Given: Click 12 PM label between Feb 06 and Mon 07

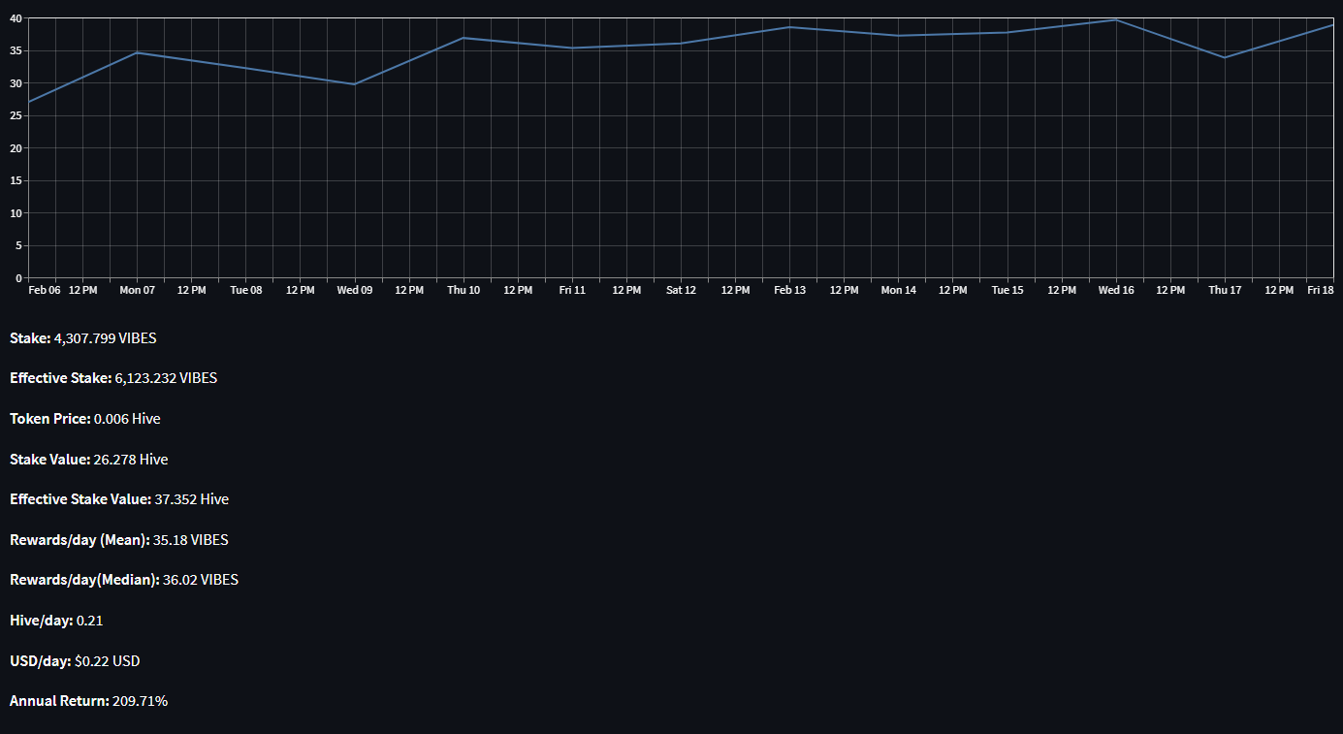Looking at the screenshot, I should (x=82, y=290).
